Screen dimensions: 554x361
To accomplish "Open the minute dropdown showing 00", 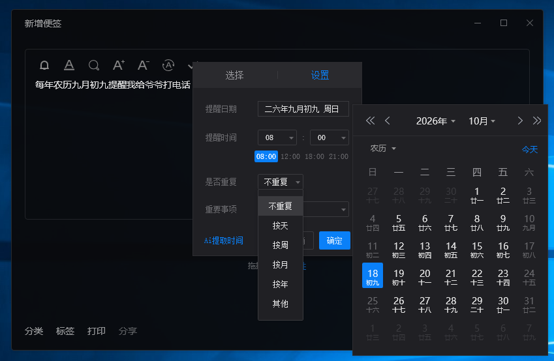I will (x=330, y=137).
